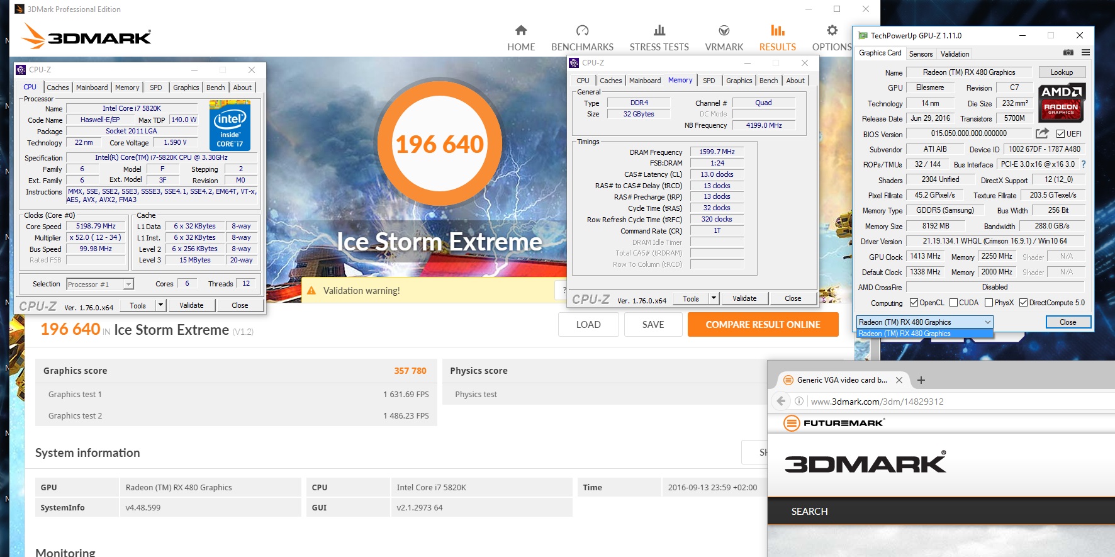Screen dimensions: 1115x557
Task: Open the Graphics tab in CPU-Z CPU window
Action: pos(186,87)
